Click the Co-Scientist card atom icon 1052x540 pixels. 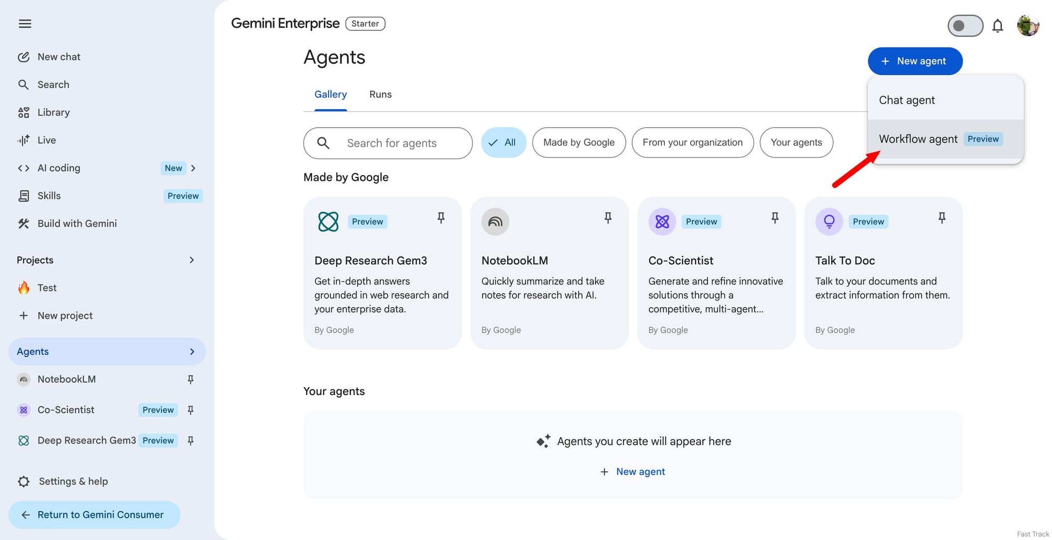662,222
